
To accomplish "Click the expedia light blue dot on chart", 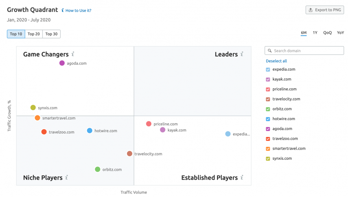I will coord(228,134).
